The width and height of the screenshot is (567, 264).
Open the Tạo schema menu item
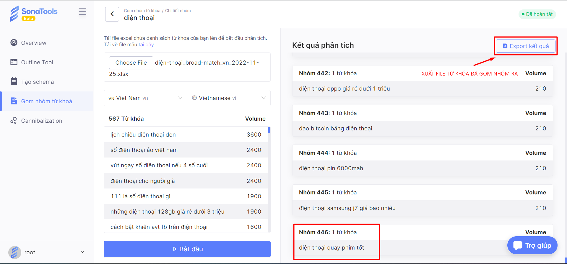click(x=47, y=82)
